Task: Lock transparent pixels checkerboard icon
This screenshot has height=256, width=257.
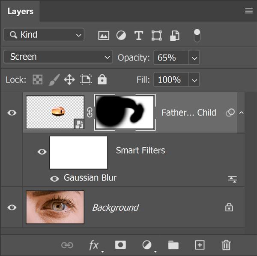Action: 38,80
